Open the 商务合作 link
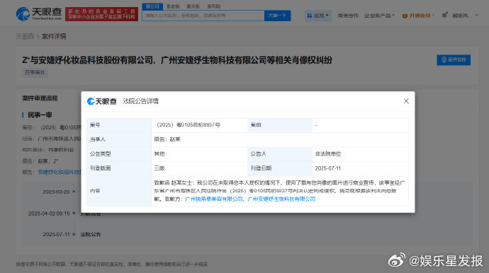The height and width of the screenshot is (273, 489). click(348, 16)
